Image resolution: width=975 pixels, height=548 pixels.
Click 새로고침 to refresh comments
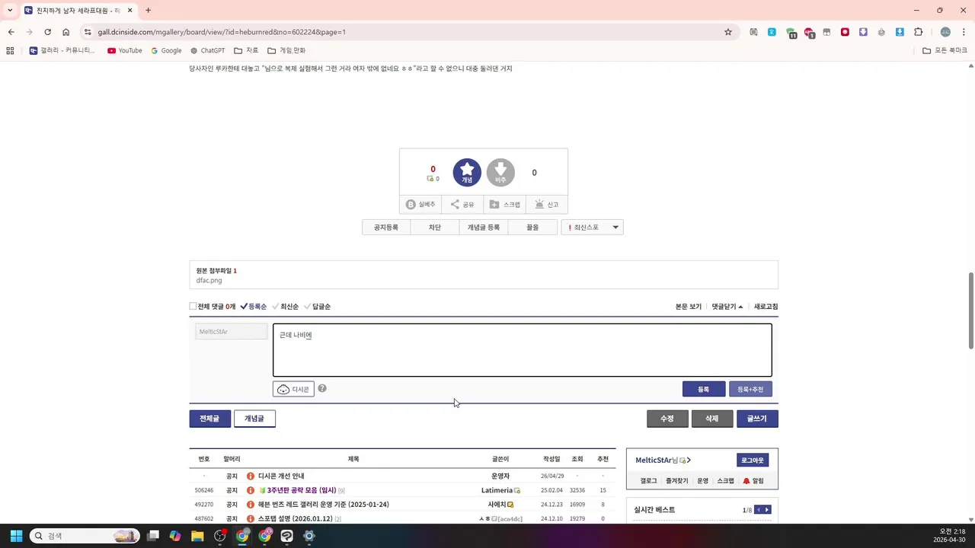click(x=766, y=307)
